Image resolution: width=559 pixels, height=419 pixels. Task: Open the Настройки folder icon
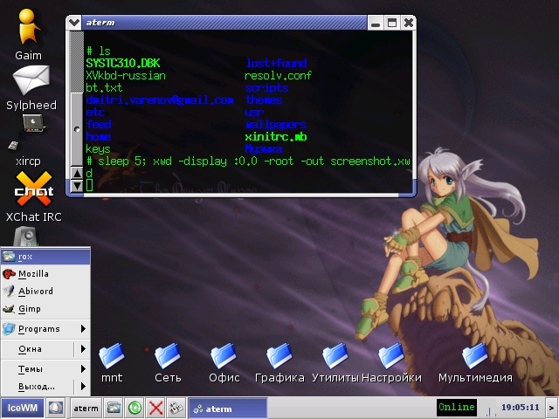point(391,355)
